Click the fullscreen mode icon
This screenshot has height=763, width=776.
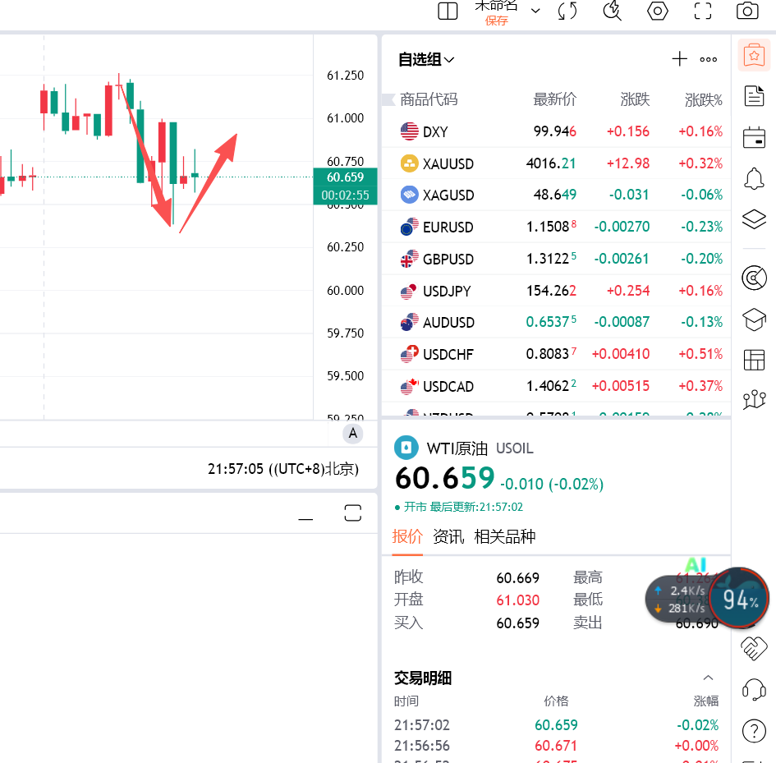tap(702, 11)
